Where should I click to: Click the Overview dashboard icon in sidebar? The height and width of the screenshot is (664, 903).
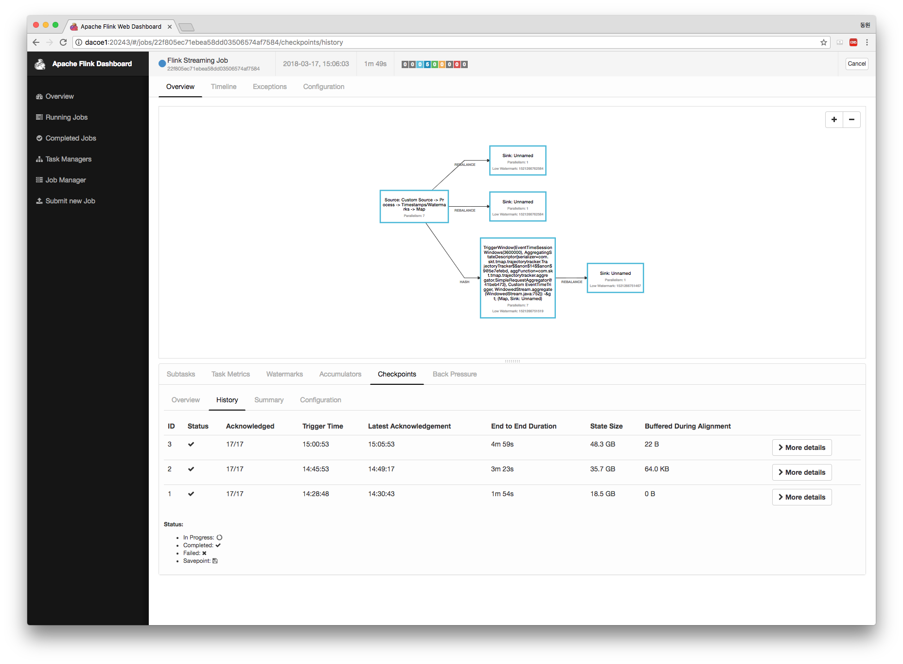pyautogui.click(x=39, y=97)
